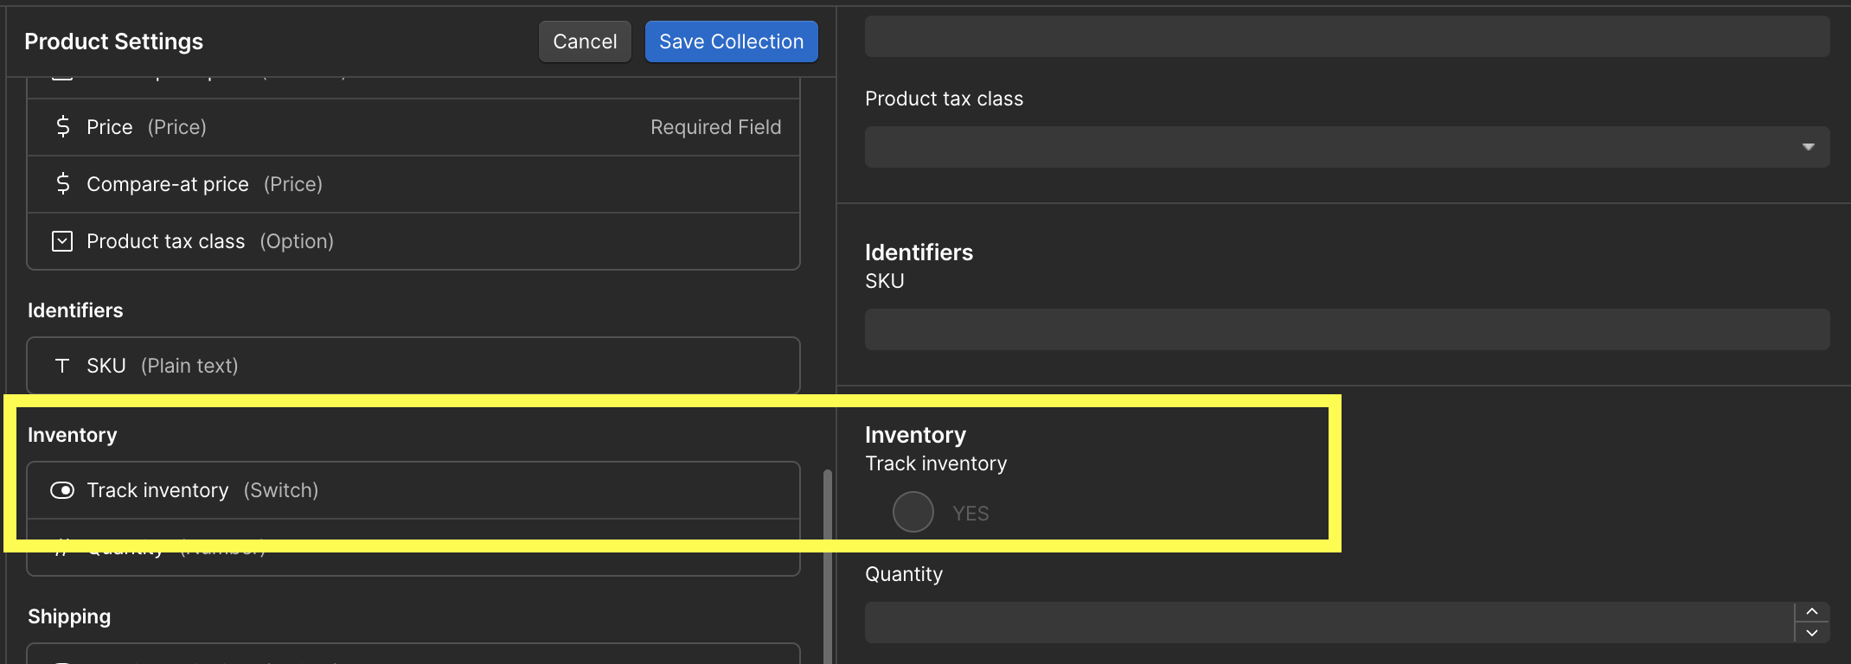Open the Track inventory (Switch) field label
This screenshot has width=1851, height=664.
pyautogui.click(x=202, y=490)
